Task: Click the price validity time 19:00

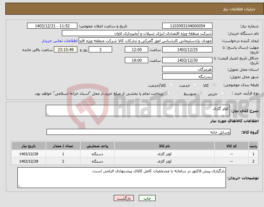Action: [137, 60]
